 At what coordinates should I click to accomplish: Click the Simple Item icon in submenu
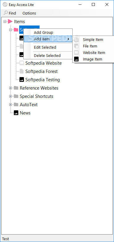[76, 39]
